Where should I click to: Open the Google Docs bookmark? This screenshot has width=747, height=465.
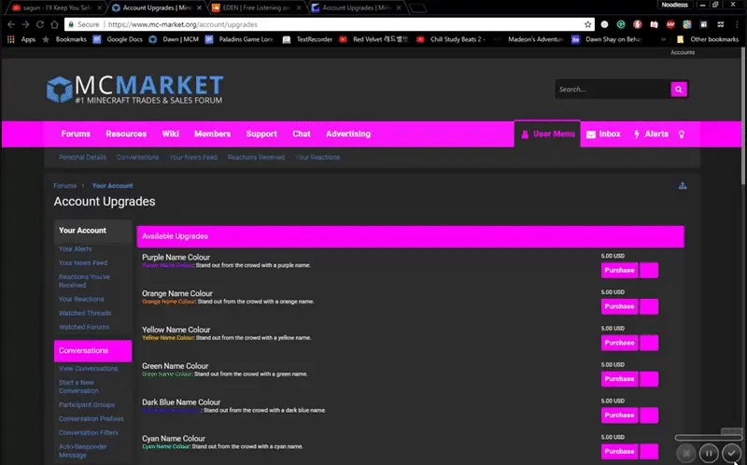tap(118, 39)
